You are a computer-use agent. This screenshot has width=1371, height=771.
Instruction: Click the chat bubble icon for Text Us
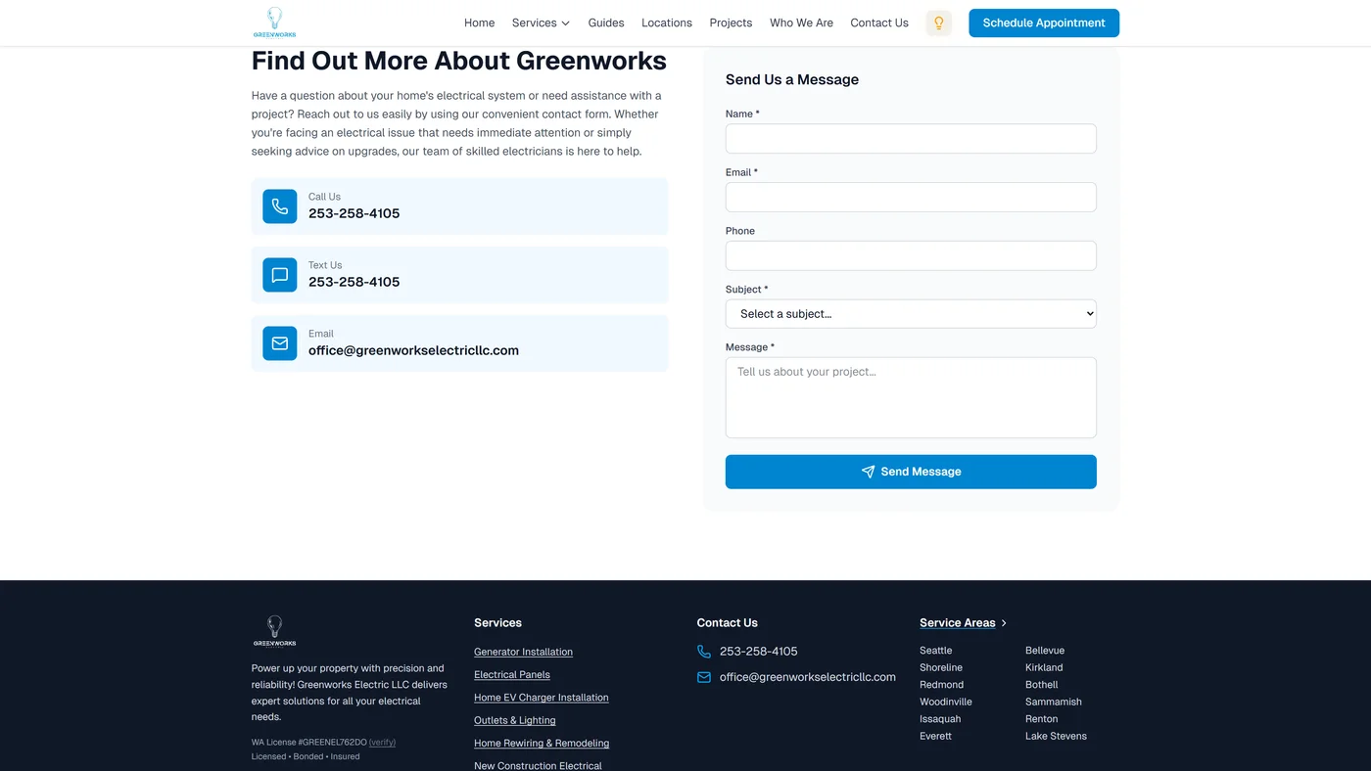tap(280, 275)
